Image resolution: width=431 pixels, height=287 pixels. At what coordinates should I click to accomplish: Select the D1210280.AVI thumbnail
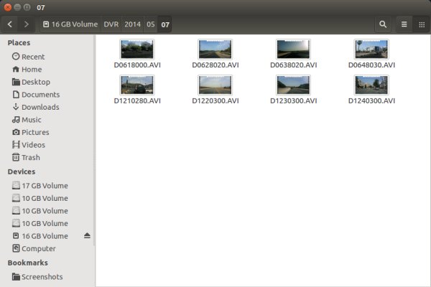point(137,85)
